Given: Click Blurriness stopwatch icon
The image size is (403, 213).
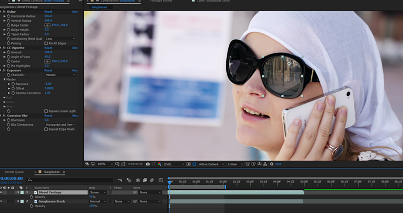Looking at the screenshot, I should click(9, 120).
